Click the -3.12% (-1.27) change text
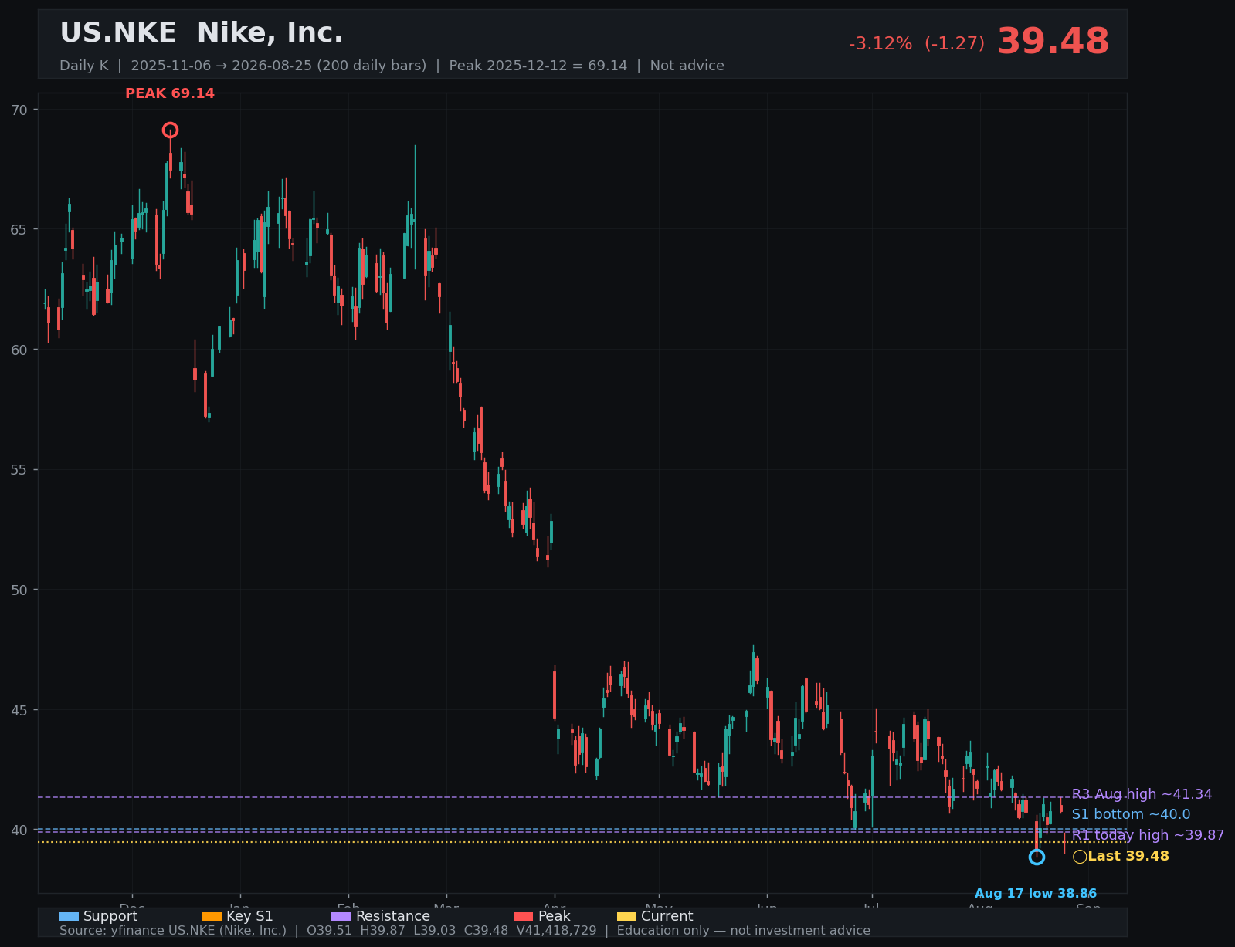Screen dimensions: 1235x947 pyautogui.click(x=917, y=44)
